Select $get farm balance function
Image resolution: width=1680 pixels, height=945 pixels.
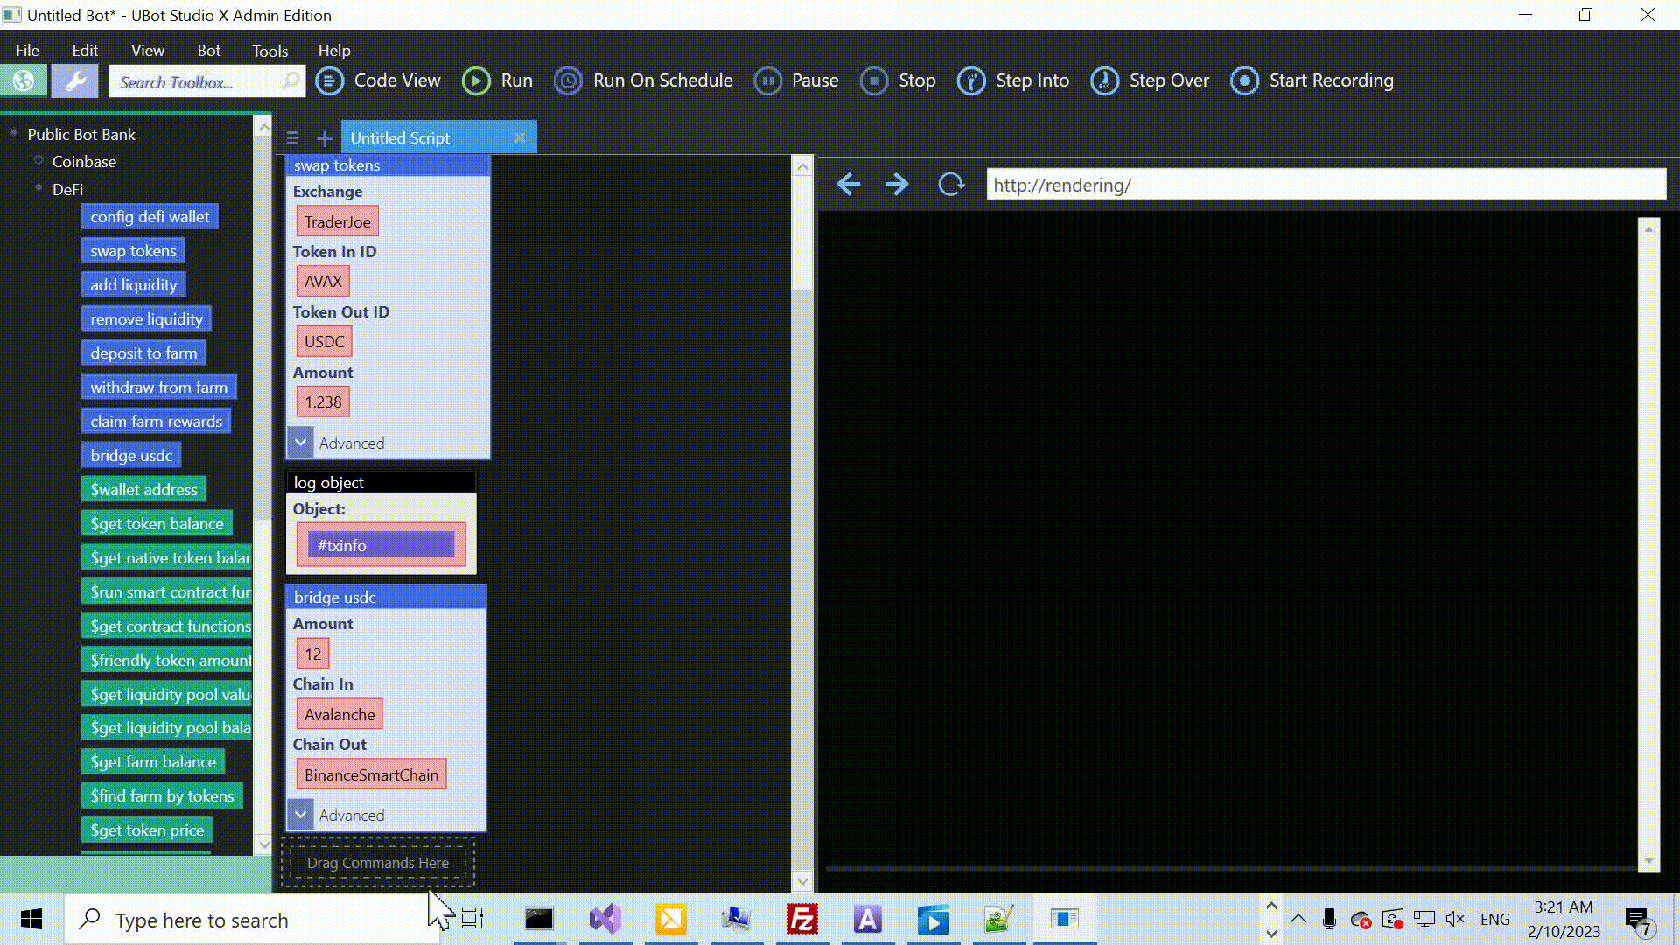(x=153, y=762)
